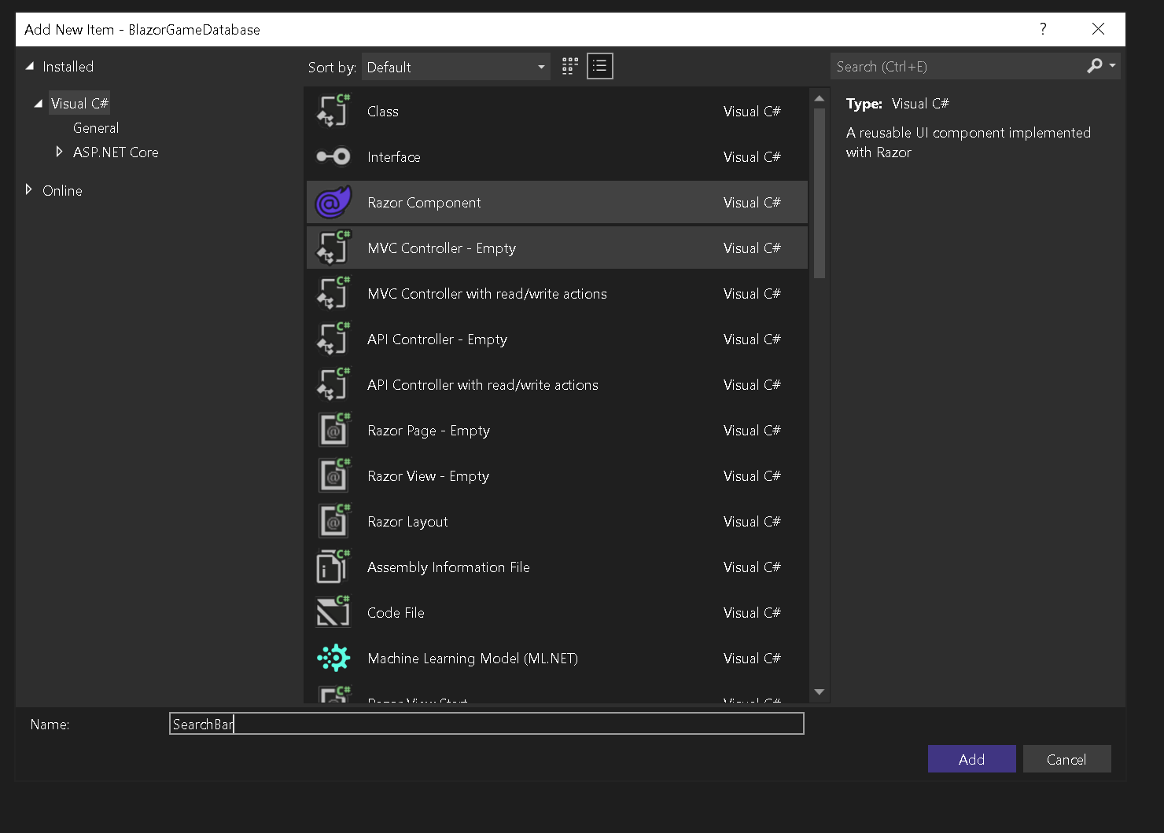The height and width of the screenshot is (833, 1164).
Task: Select Machine Learning Model (ML.NET) text
Action: (x=473, y=659)
